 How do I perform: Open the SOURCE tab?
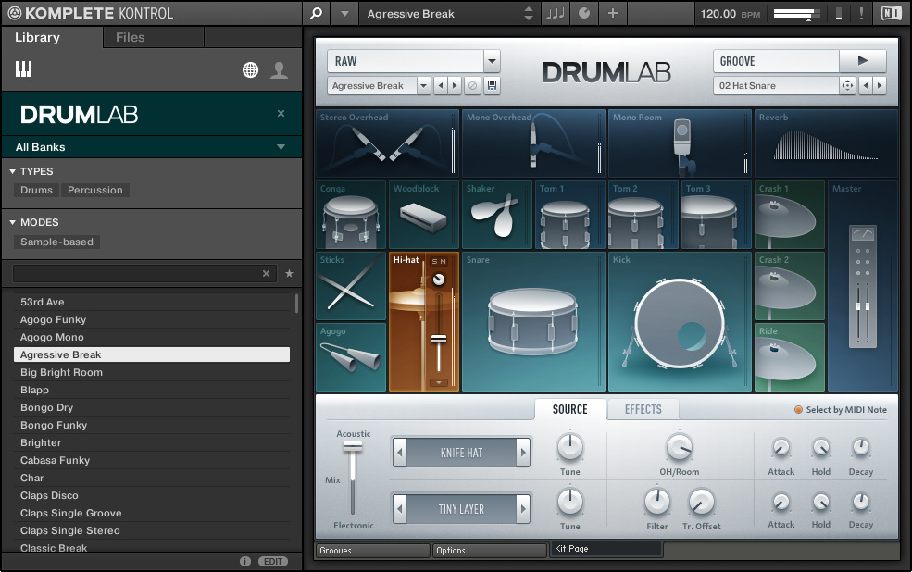point(570,409)
